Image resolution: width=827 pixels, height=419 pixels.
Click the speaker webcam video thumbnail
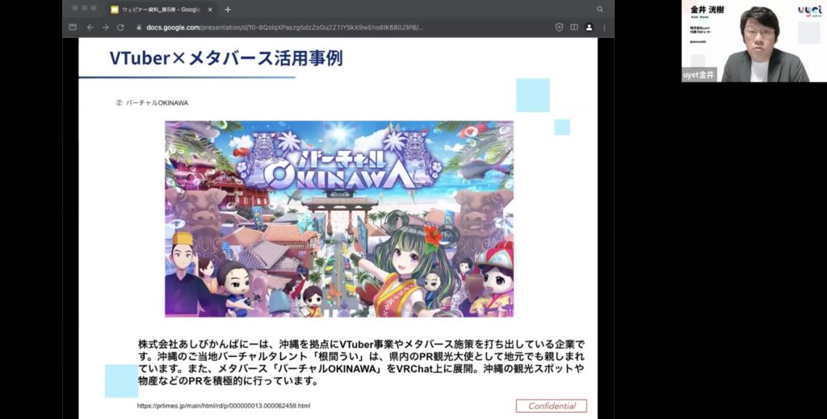coord(754,41)
